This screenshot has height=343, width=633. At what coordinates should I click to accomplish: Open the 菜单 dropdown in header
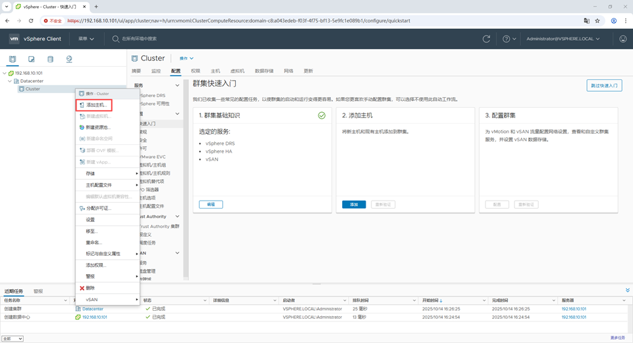(86, 39)
